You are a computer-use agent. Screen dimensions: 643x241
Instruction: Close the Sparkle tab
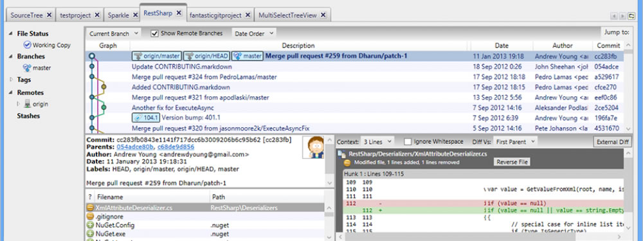coord(134,15)
